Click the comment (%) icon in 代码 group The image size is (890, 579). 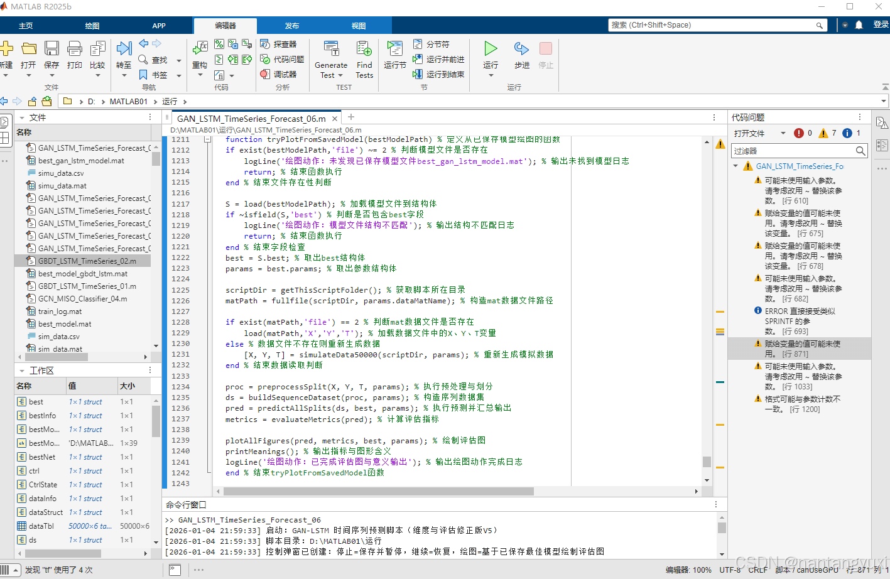point(219,44)
